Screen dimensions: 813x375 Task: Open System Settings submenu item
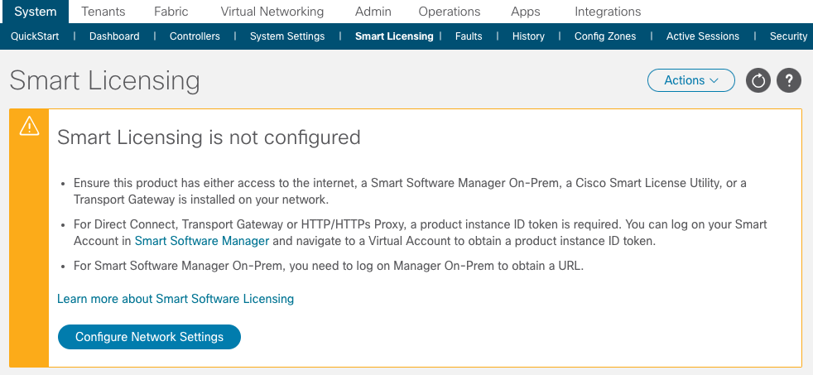point(287,36)
